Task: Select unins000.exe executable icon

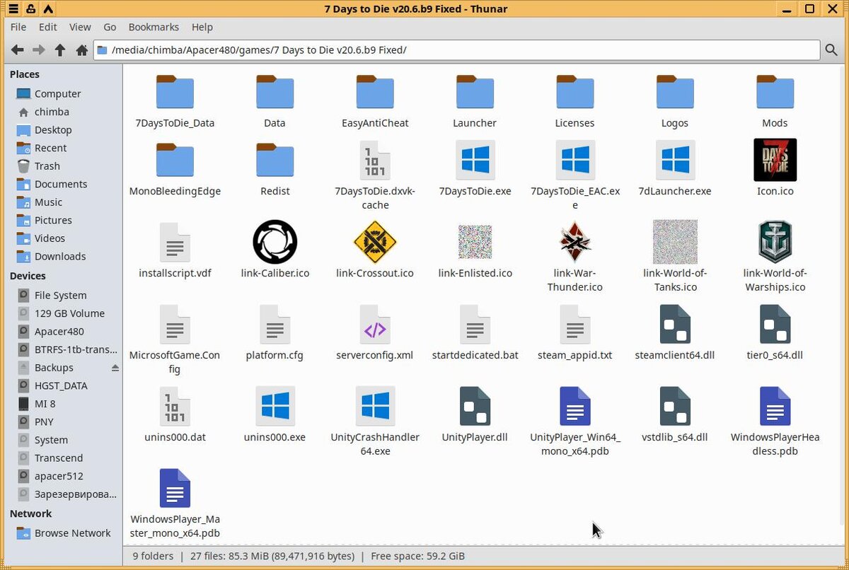Action: coord(275,406)
